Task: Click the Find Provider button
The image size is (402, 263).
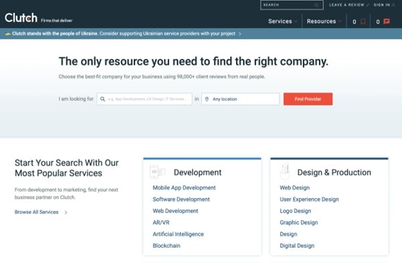Action: coord(308,99)
